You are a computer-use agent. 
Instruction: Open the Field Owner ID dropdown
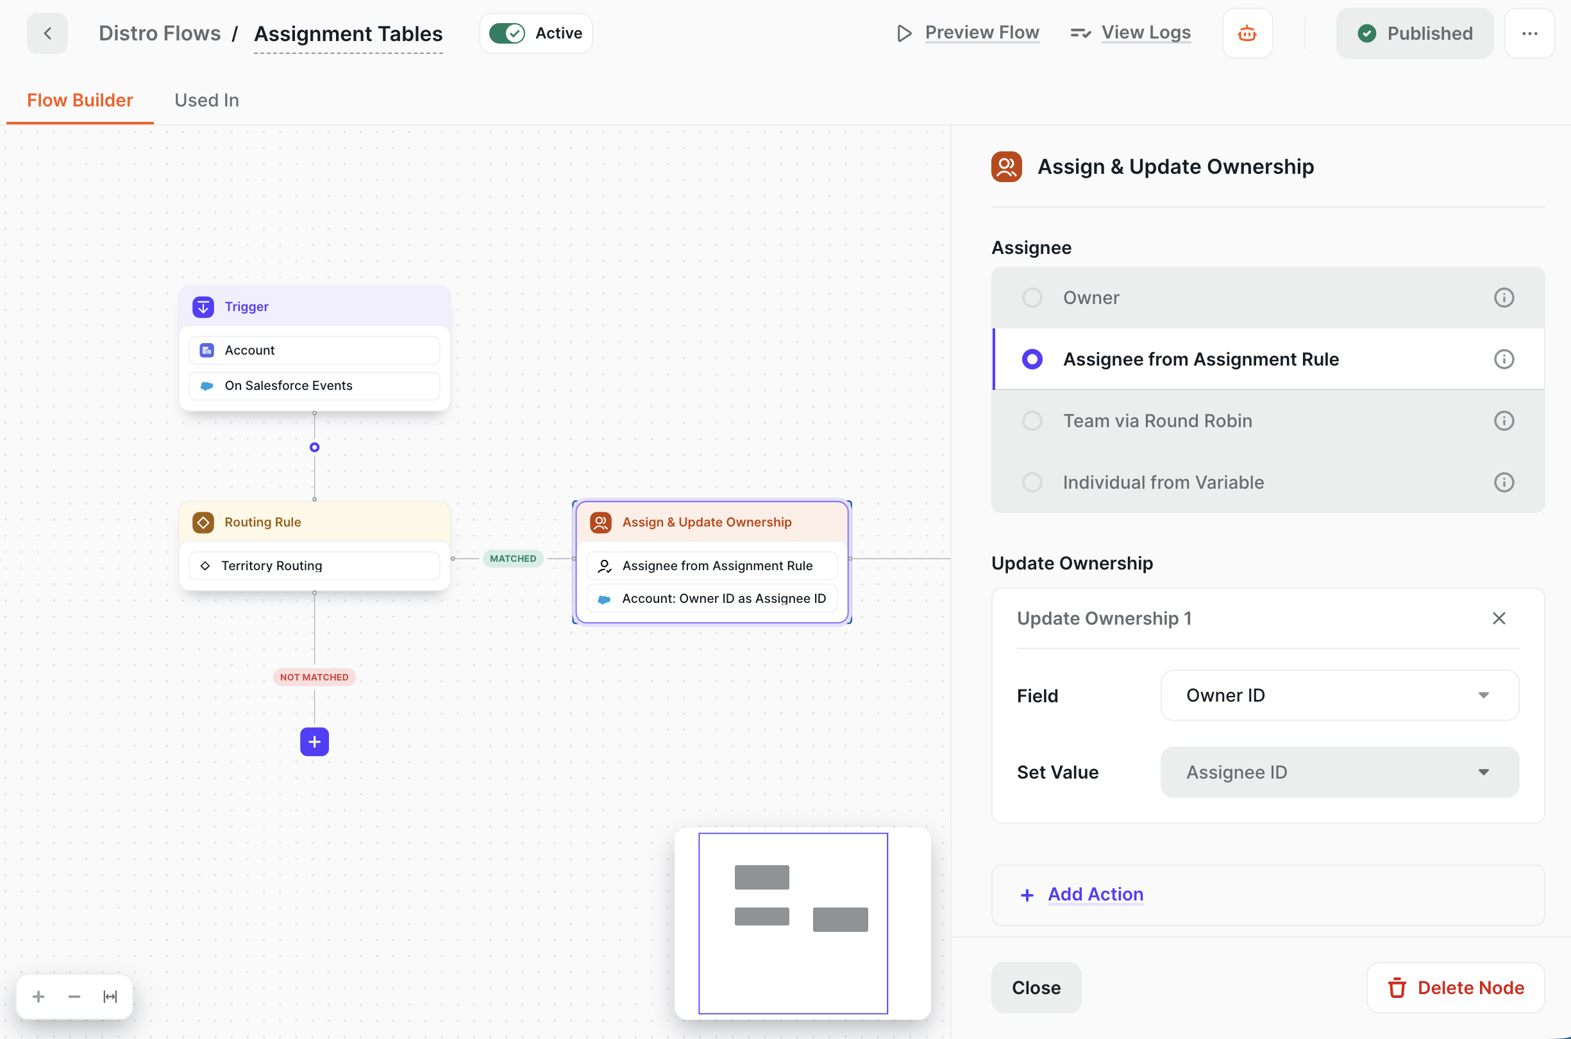[1339, 695]
